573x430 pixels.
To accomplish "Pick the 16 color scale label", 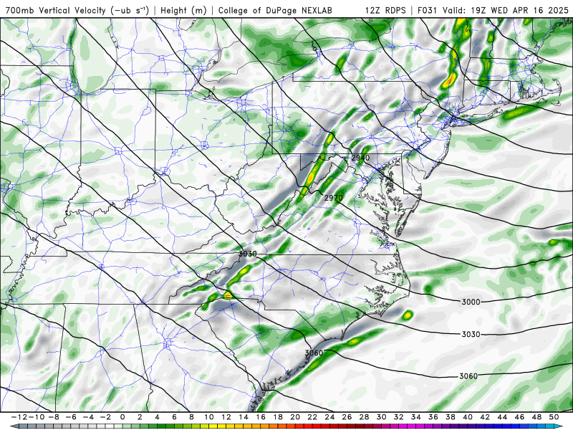I will pos(261,417).
